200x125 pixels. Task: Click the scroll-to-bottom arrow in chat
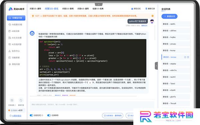tap(90, 83)
